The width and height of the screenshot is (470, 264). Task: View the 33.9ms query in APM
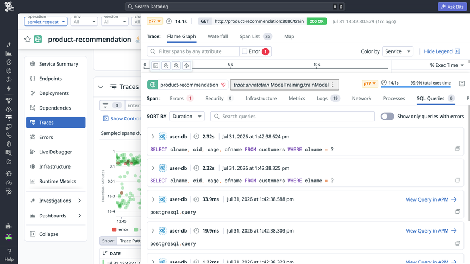(431, 199)
